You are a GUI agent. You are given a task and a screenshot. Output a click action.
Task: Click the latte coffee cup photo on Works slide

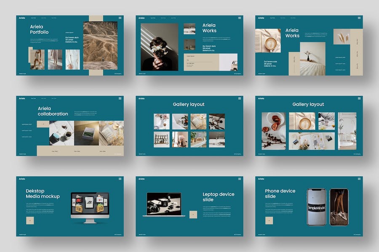[268, 41]
